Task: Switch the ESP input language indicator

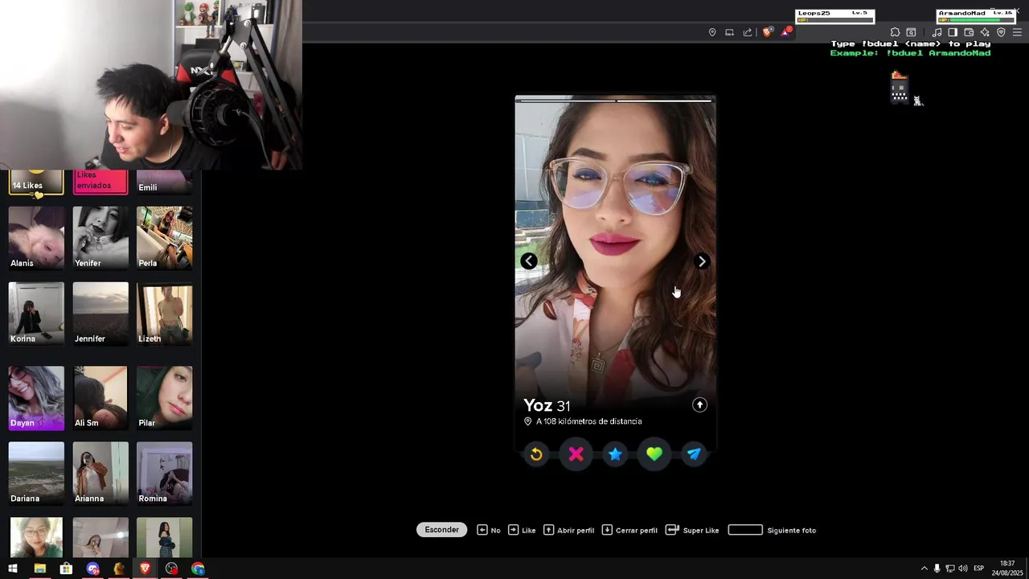Action: point(978,569)
